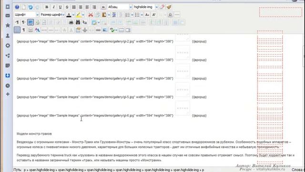This screenshot has height=172, width=305.
Task: Insert special character omega icon
Action: tap(170, 15)
